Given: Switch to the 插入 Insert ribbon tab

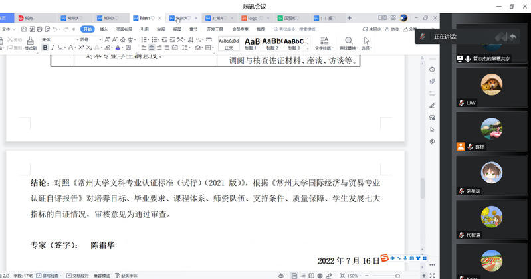Looking at the screenshot, I should [x=104, y=29].
